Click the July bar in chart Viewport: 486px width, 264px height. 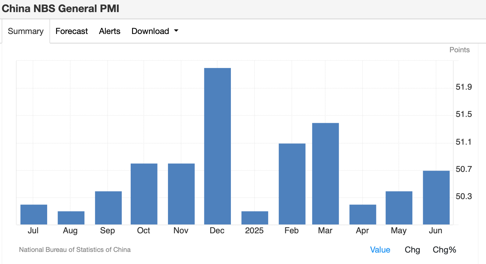pos(34,214)
